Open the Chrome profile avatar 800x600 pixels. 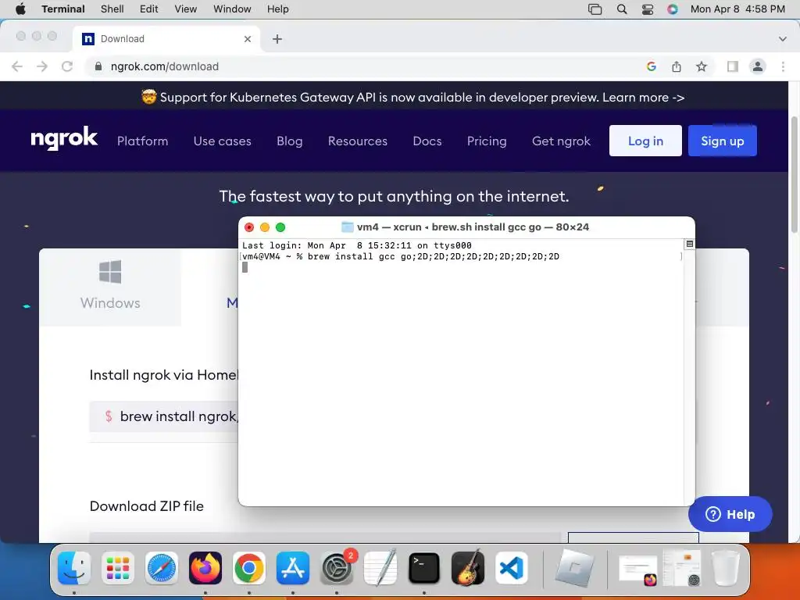pos(757,66)
